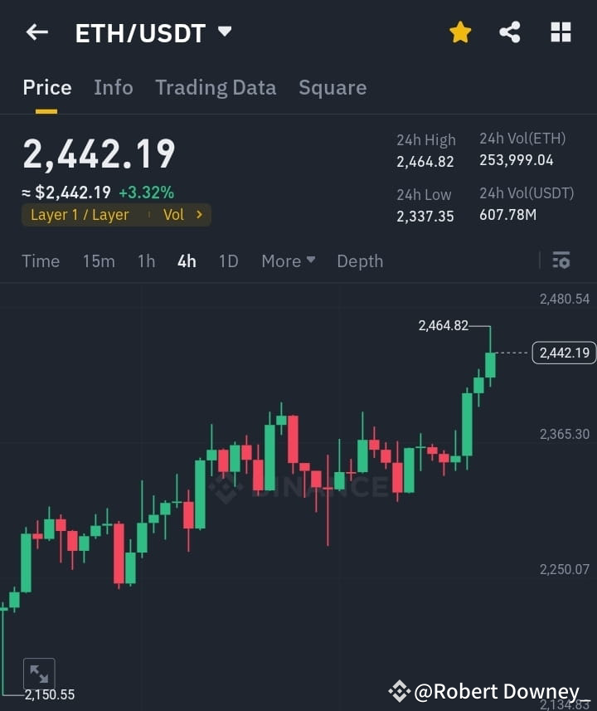
Task: Switch to the Trading Data tab
Action: (x=216, y=87)
